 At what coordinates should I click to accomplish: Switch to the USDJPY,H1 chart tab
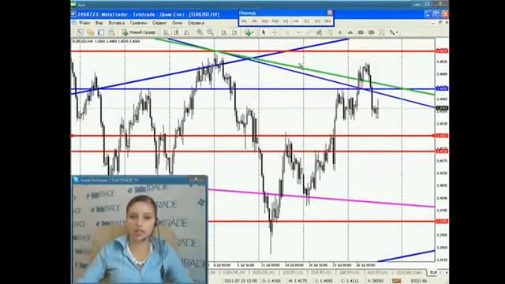(x=293, y=273)
